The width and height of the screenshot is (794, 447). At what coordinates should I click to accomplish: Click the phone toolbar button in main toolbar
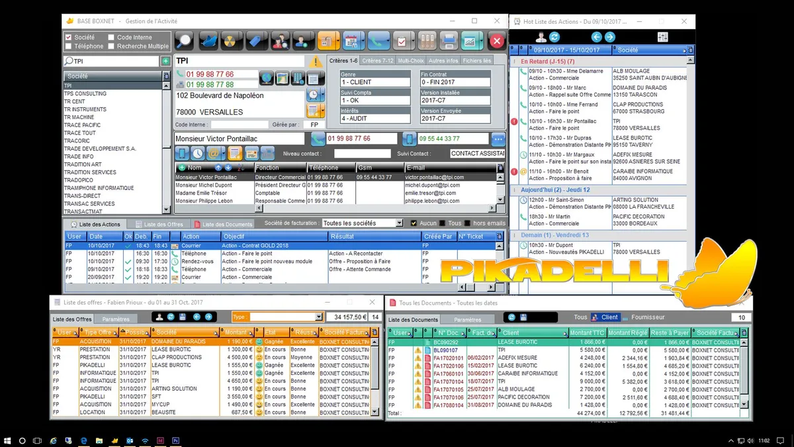[378, 40]
